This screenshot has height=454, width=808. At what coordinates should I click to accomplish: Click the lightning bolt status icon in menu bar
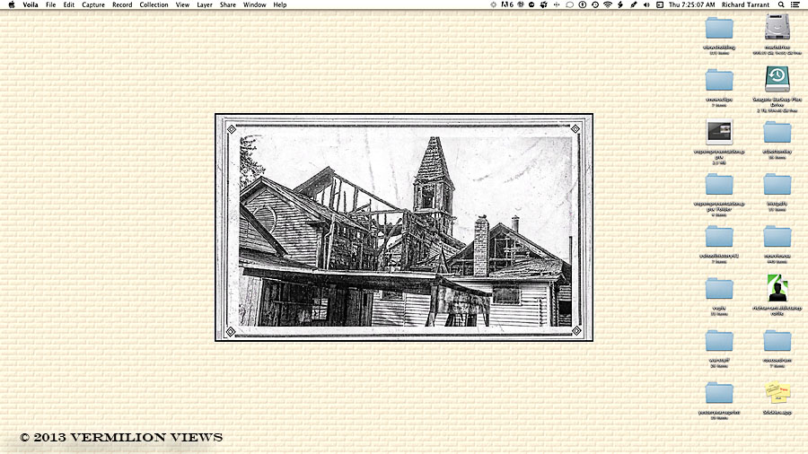[x=620, y=4]
